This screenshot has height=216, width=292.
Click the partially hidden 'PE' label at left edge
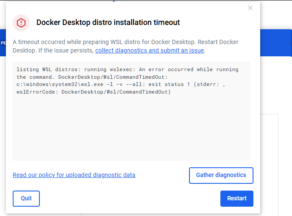click(3, 43)
